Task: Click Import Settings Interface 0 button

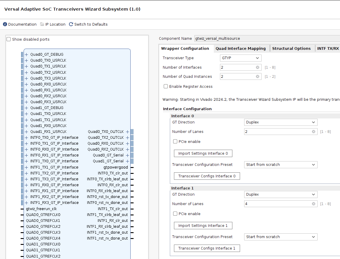Action: tap(203, 154)
